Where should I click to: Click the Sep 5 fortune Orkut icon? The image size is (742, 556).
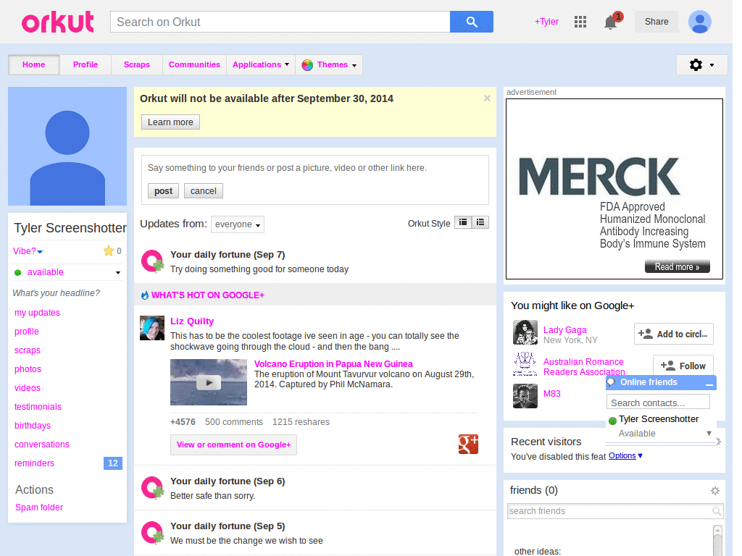tap(152, 533)
